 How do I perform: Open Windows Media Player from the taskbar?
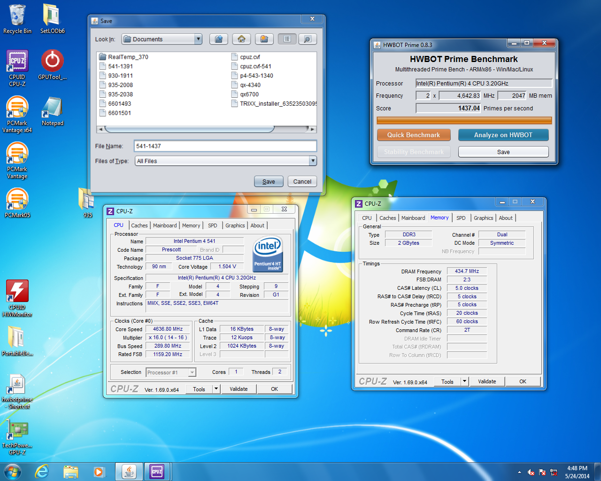[x=99, y=472]
